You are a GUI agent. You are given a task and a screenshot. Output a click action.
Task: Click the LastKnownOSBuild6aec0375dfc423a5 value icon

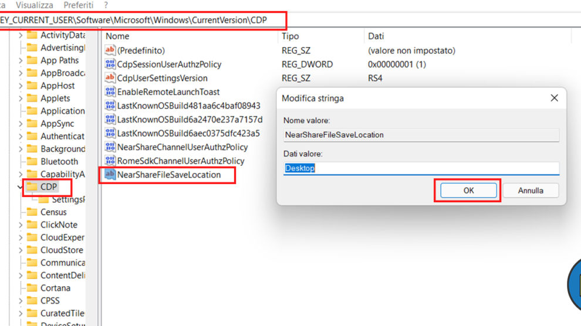(x=110, y=133)
